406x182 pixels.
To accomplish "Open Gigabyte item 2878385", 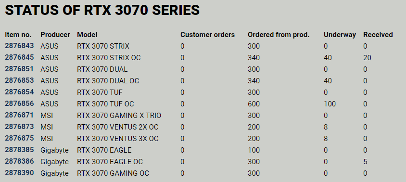I will 19,150.
